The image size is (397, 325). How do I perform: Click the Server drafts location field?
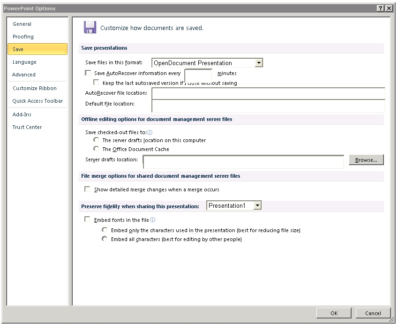[x=244, y=162]
